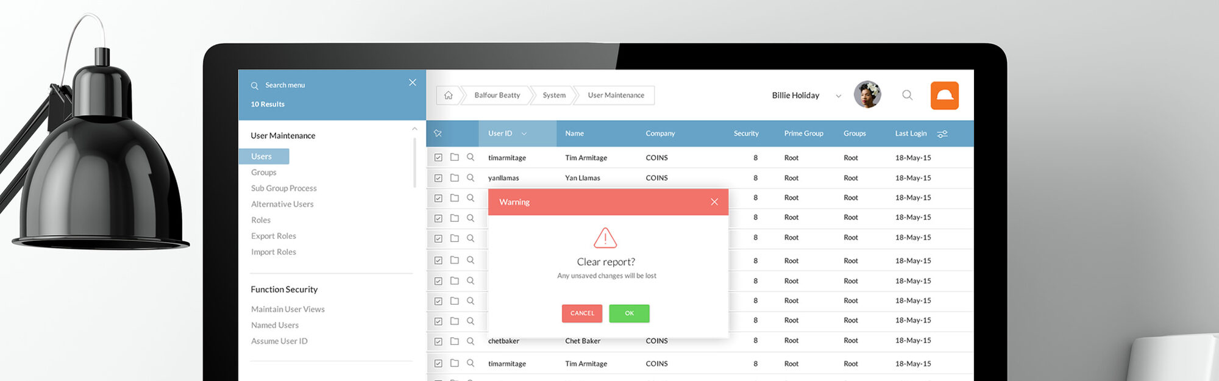The height and width of the screenshot is (381, 1219).
Task: Open Groups in the sidebar menu
Action: [x=264, y=173]
